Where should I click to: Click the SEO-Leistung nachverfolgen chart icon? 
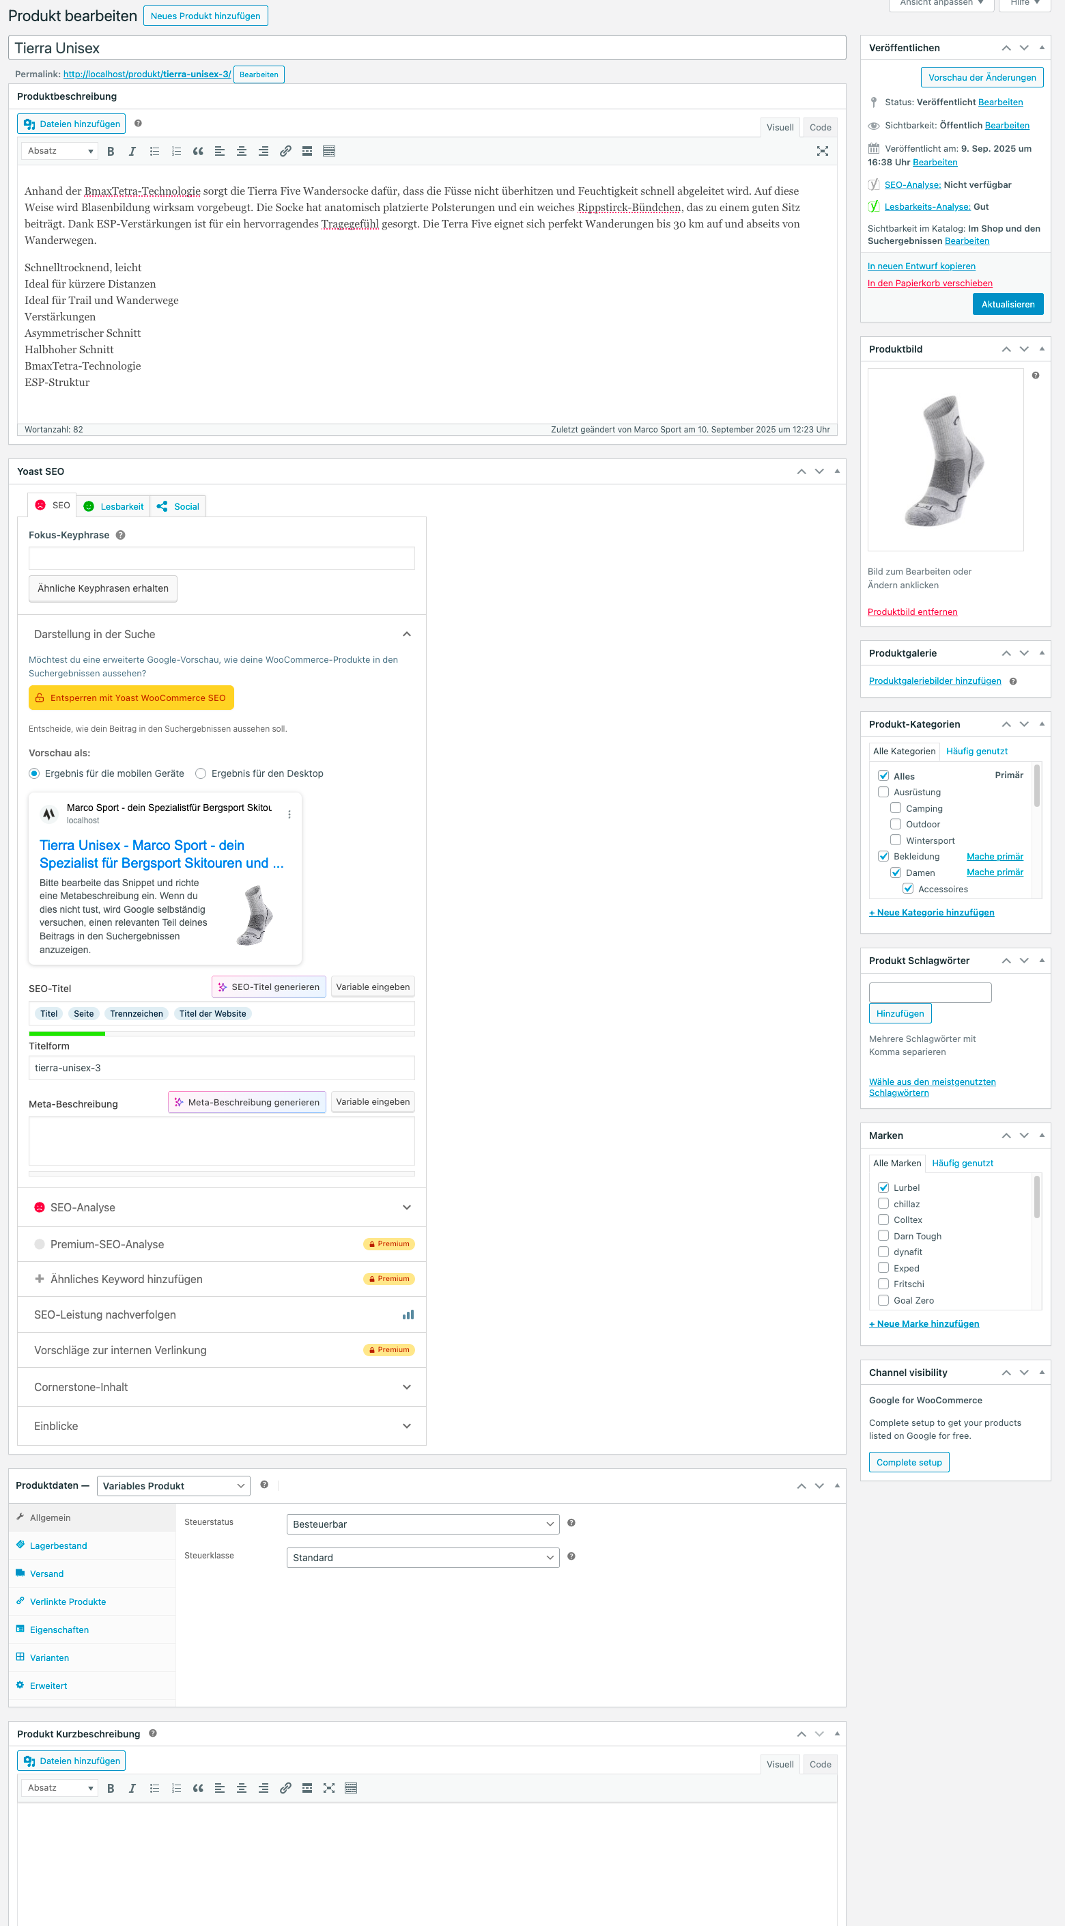pyautogui.click(x=408, y=1315)
